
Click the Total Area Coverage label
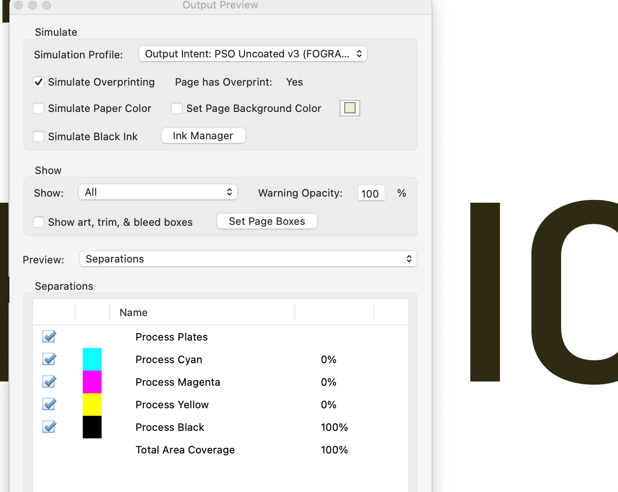[185, 450]
